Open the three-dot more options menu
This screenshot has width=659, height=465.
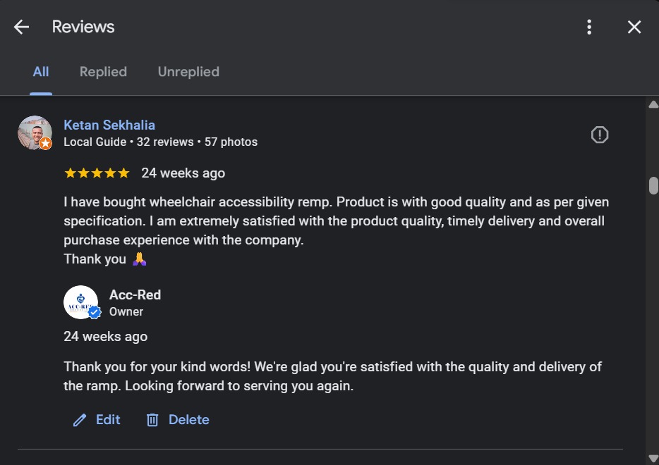click(589, 27)
